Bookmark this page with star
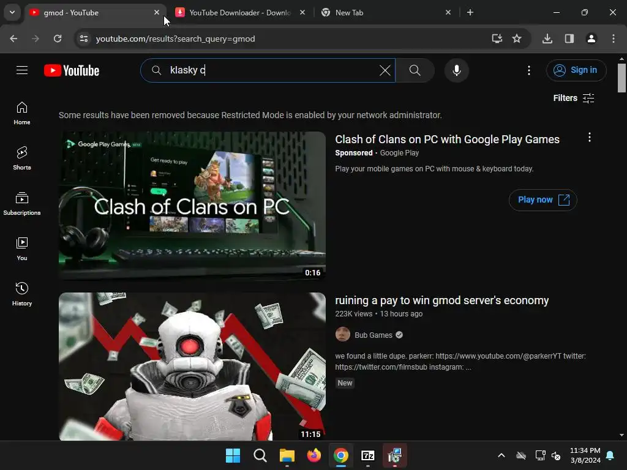Image resolution: width=627 pixels, height=470 pixels. [x=517, y=39]
